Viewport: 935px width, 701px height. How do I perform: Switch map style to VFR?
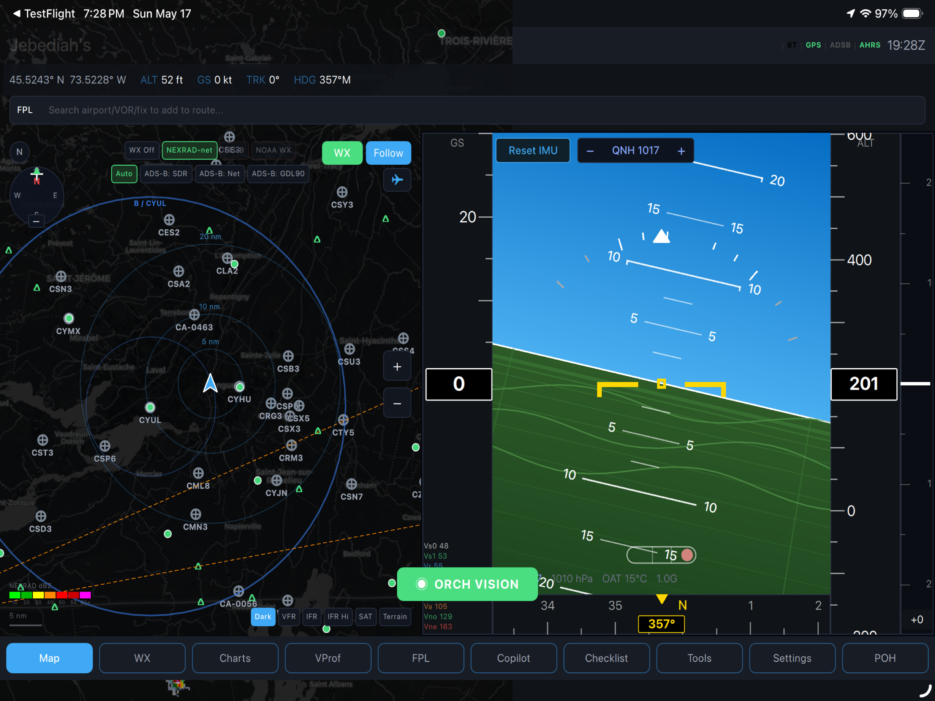click(x=289, y=617)
